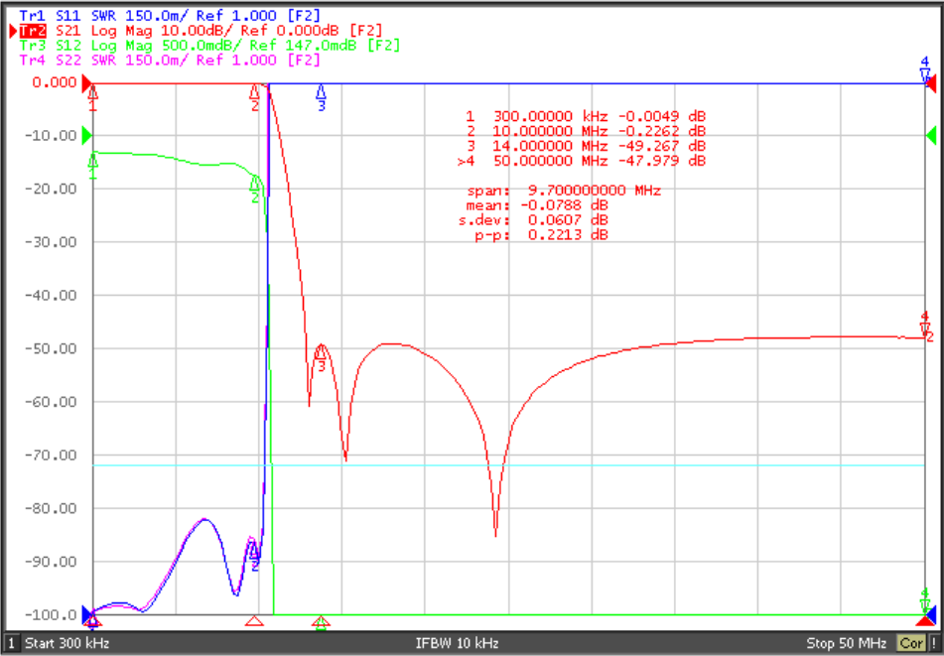944x656 pixels.
Task: Click the Stop 50 MHz field
Action: 849,643
